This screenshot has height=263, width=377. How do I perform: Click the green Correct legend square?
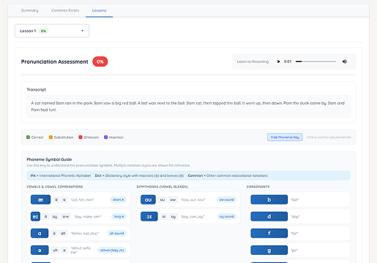[x=28, y=137]
